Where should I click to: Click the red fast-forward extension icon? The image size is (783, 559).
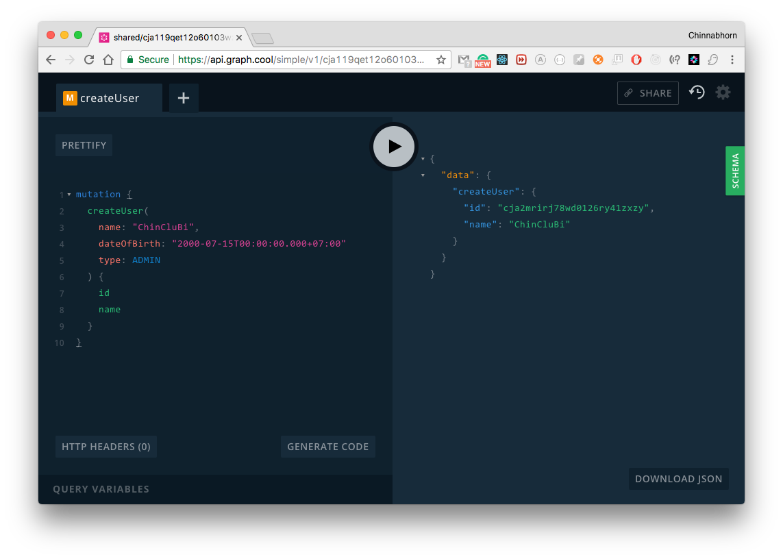[521, 60]
